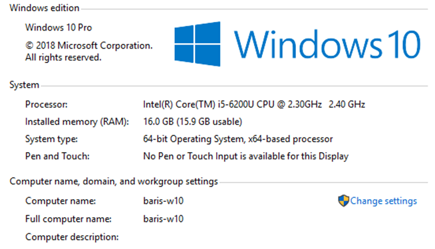The image size is (435, 249).
Task: Select the Windows 10 Pro edition text
Action: coord(59,27)
